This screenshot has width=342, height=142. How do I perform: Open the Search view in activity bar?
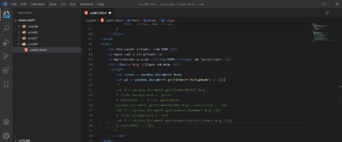(6, 28)
